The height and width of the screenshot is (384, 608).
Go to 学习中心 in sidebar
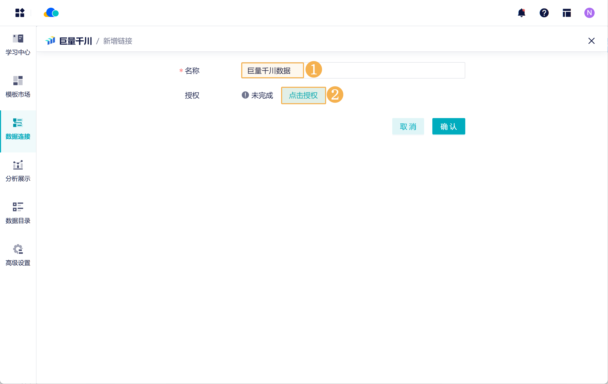pos(18,45)
